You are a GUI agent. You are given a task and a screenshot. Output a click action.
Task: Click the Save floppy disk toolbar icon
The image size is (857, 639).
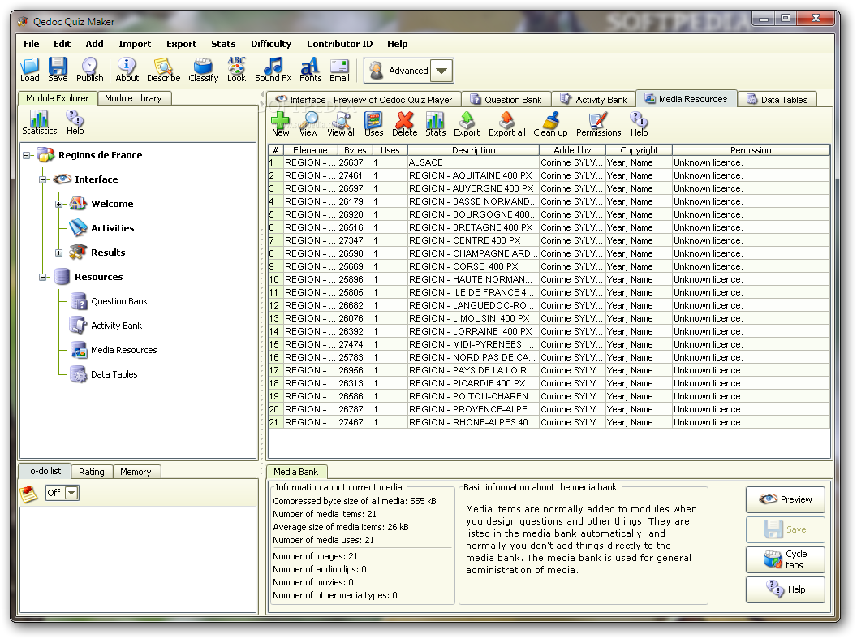(58, 69)
